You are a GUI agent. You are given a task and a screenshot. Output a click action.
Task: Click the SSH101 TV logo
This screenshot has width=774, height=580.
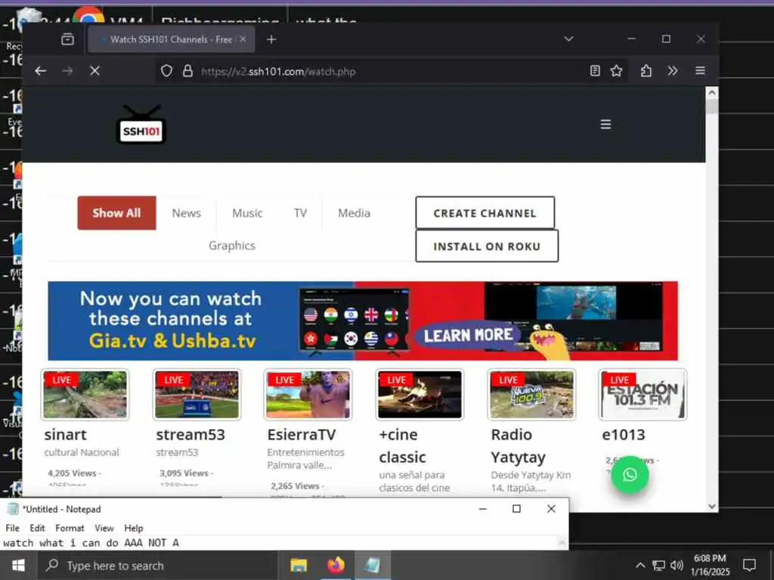click(141, 125)
